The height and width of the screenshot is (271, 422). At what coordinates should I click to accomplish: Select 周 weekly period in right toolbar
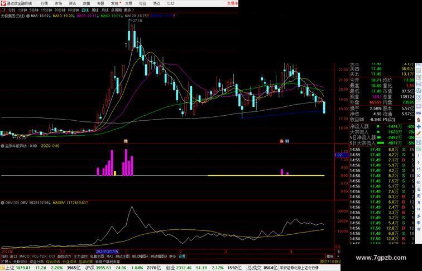419,196
